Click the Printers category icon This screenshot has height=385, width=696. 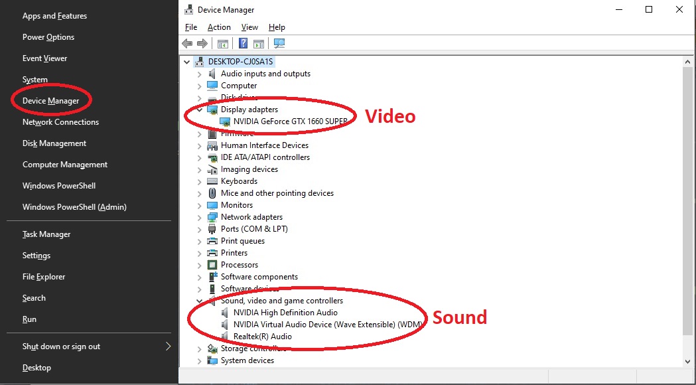click(x=212, y=253)
